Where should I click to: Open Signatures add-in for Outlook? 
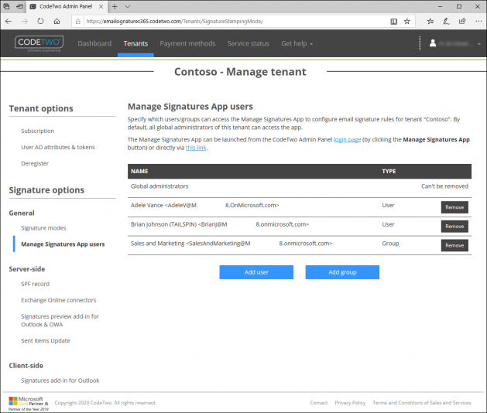click(x=60, y=381)
